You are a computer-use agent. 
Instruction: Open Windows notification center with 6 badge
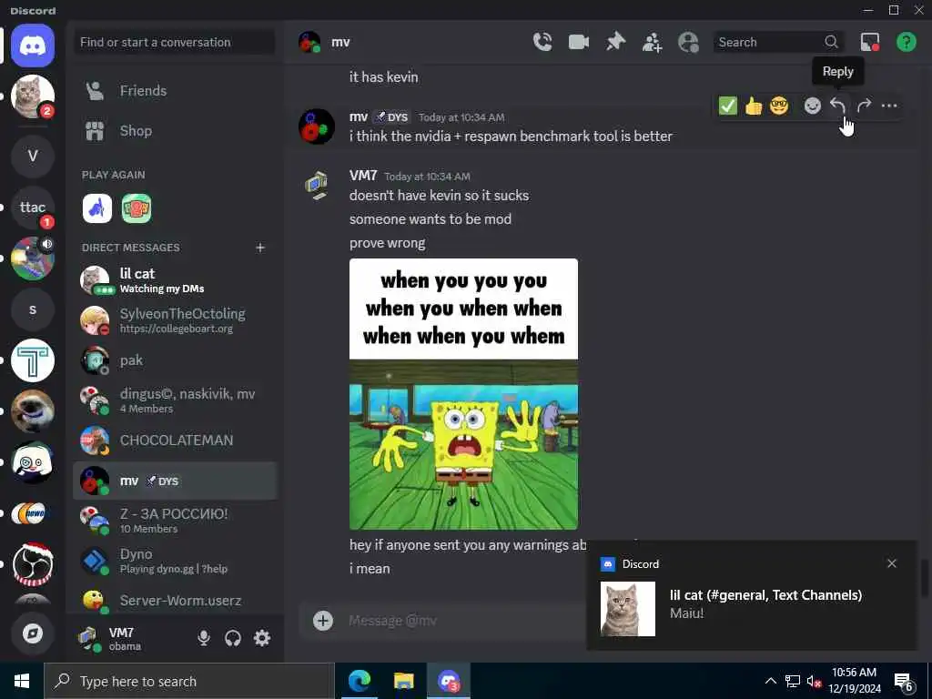pos(904,683)
